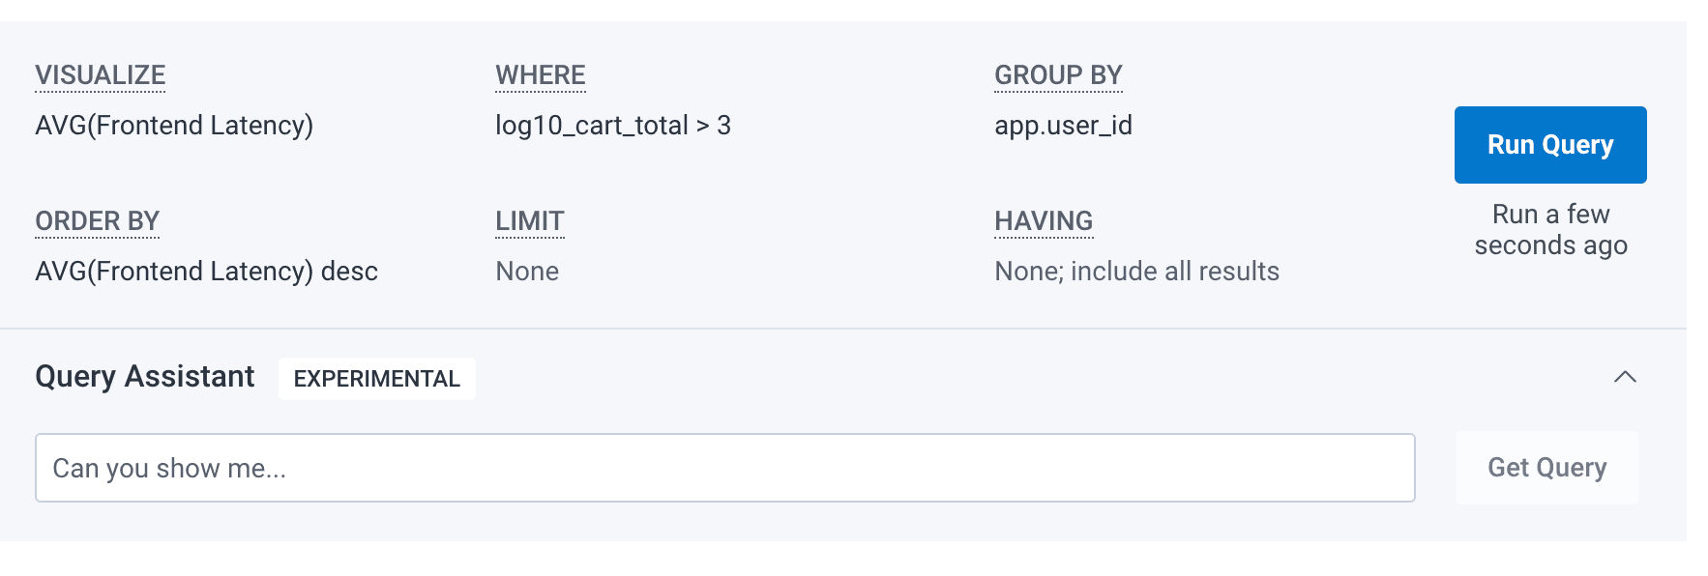1708x576 pixels.
Task: Collapse the Query Assistant panel
Action: tap(1627, 378)
